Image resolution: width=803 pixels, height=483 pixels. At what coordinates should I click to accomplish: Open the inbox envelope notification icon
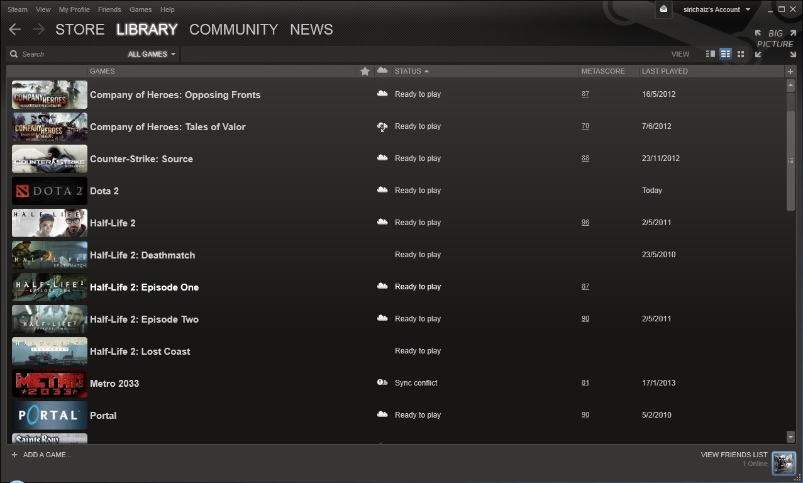(663, 9)
